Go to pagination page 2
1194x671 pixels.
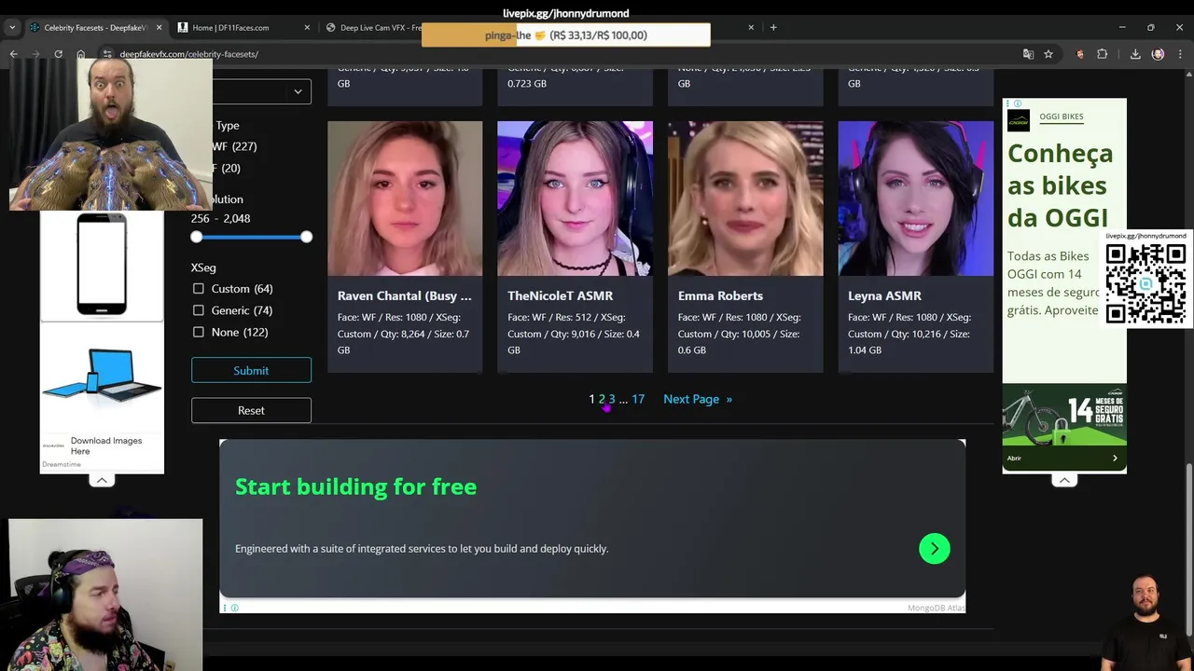coord(602,399)
